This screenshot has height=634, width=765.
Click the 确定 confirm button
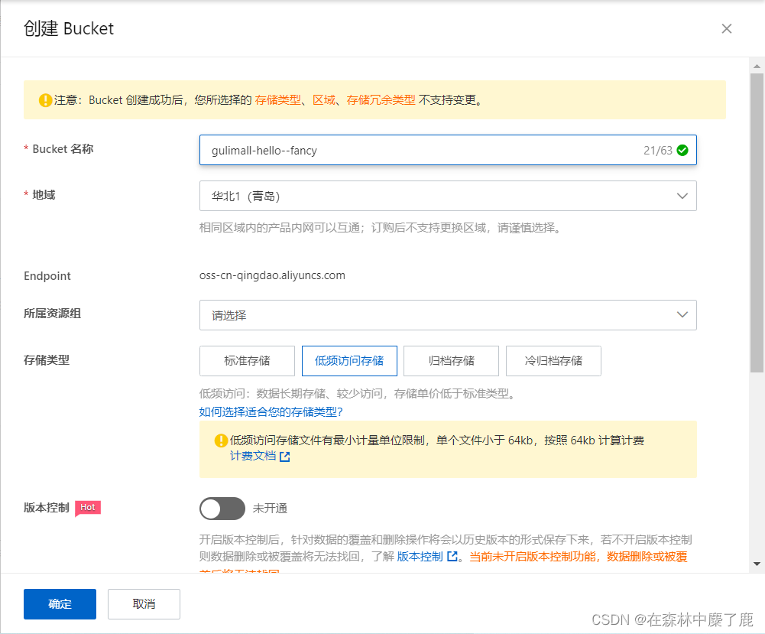pyautogui.click(x=60, y=604)
